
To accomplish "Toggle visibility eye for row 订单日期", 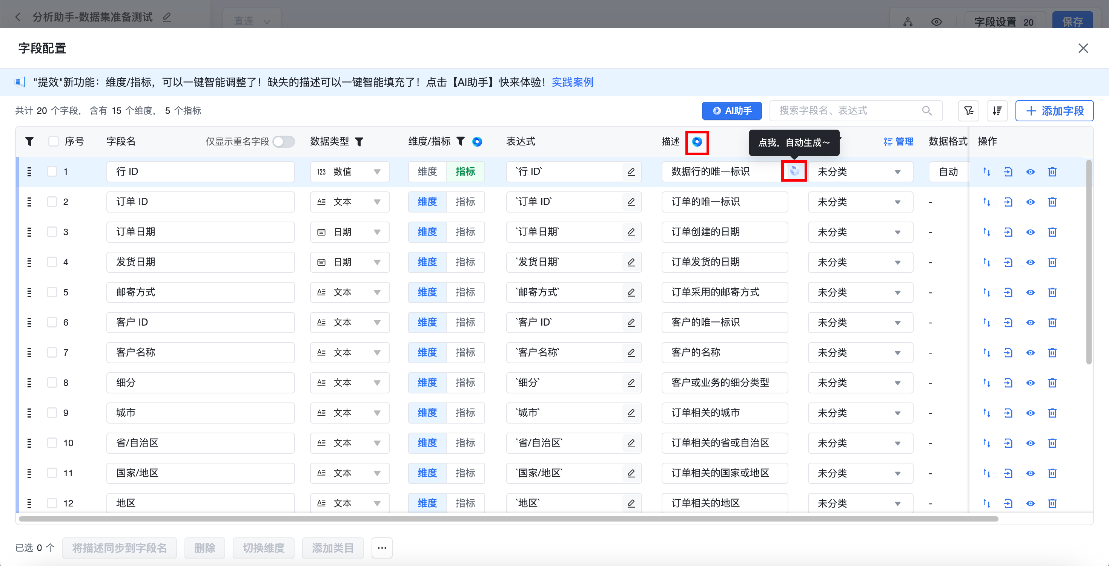I will coord(1030,232).
